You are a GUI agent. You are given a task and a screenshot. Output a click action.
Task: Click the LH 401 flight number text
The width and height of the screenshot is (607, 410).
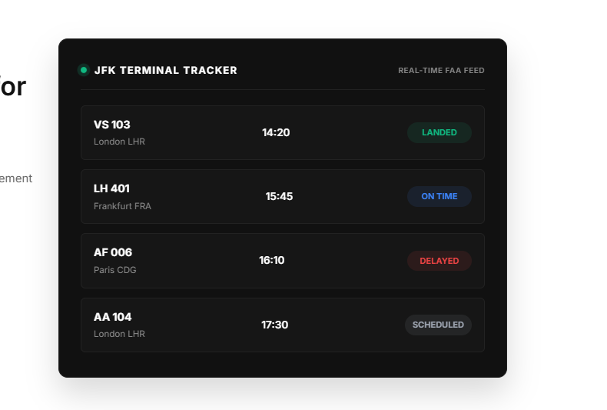click(x=112, y=188)
